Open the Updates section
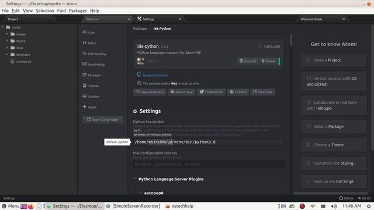Viewport: 374px width, 210px height. [91, 96]
